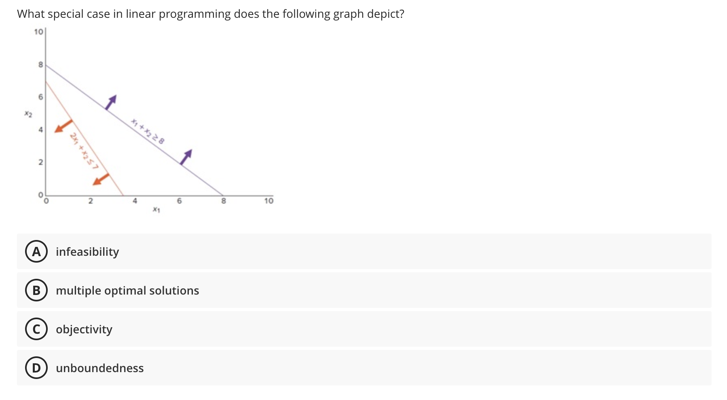Select answer option A infeasibility
Screen dimensions: 727x400
point(87,252)
